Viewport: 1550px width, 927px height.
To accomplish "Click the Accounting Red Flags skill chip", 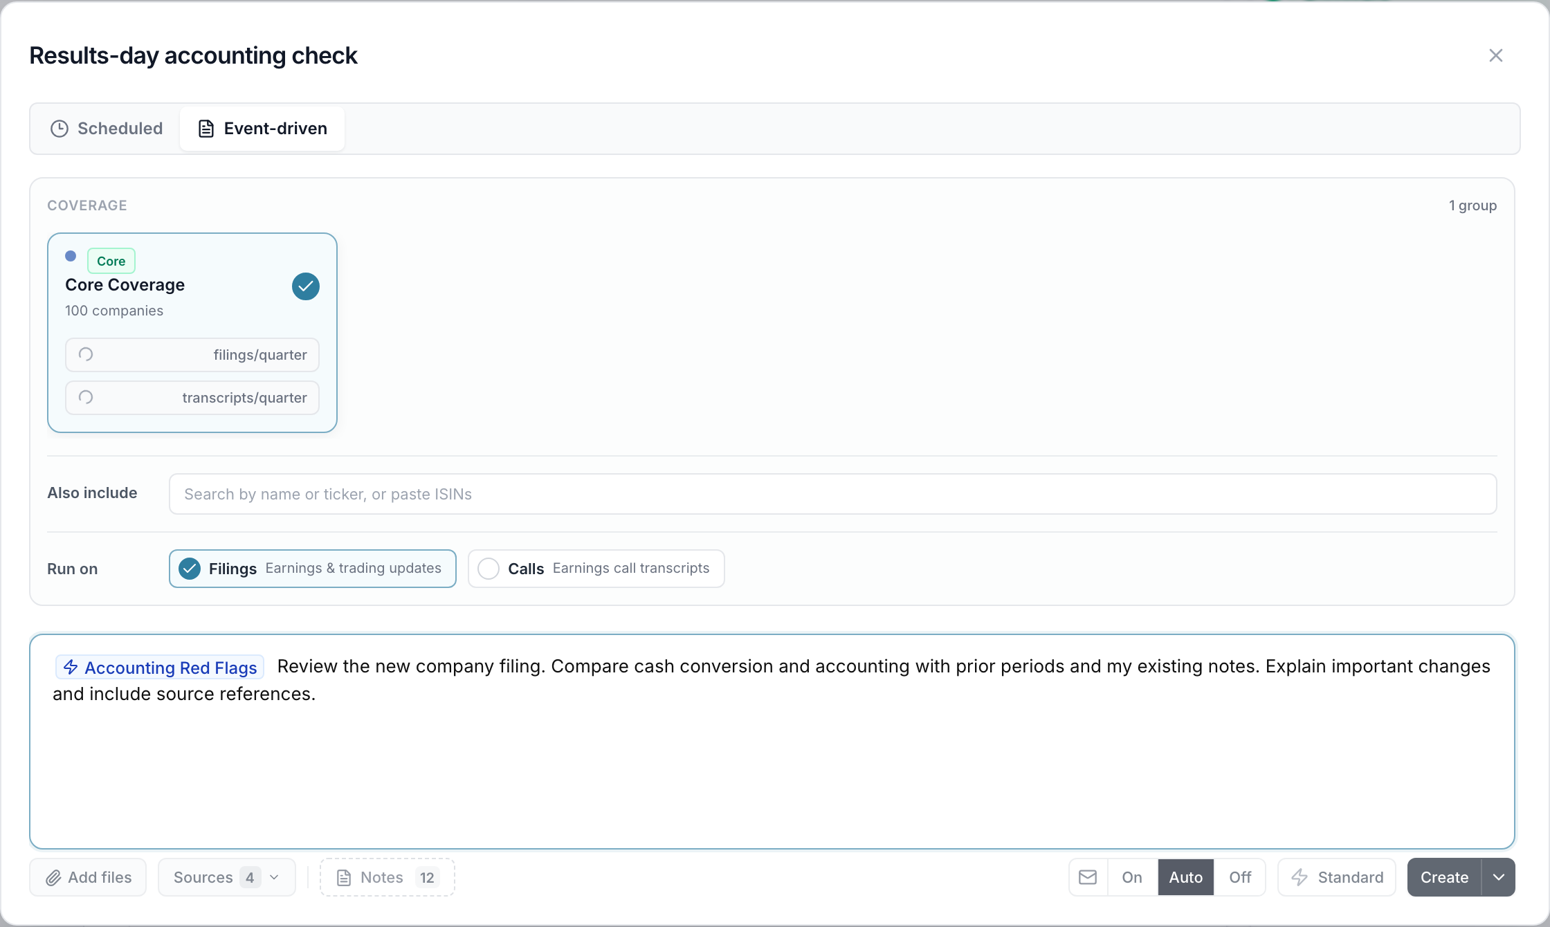I will 160,668.
